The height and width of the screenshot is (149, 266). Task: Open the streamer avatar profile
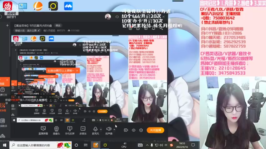[108, 17]
